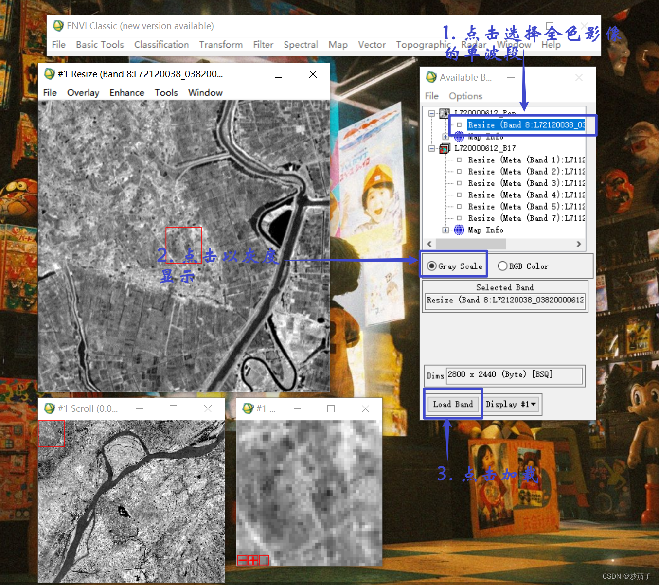Click small square icon beside Band 7
Screen dimensions: 659x585
click(459, 218)
